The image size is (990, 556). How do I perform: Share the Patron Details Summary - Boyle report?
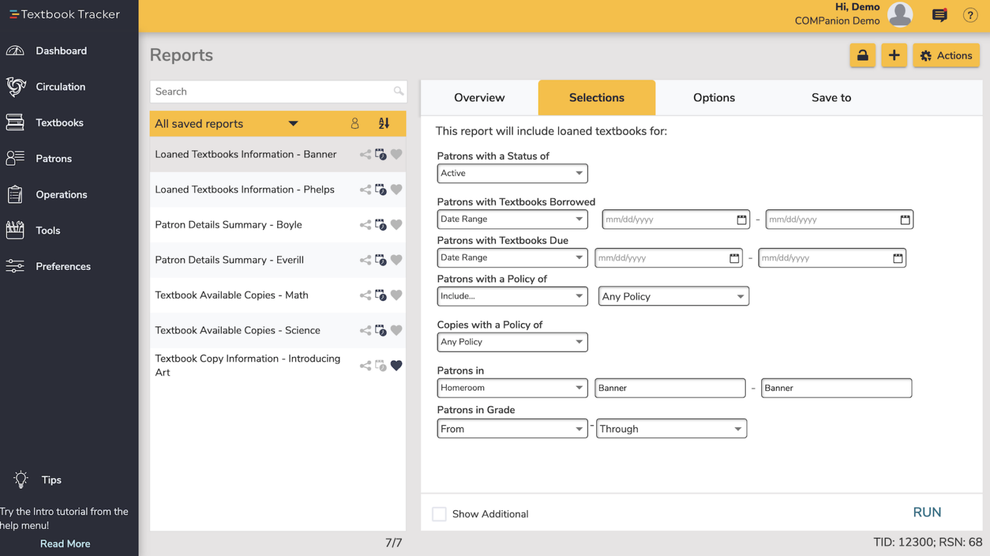[x=365, y=225]
